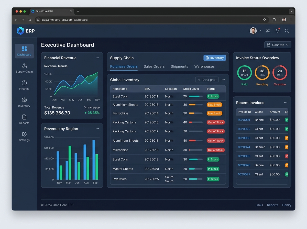Click the Total Revenue $135,366.70 value
The width and height of the screenshot is (307, 229).
click(57, 113)
